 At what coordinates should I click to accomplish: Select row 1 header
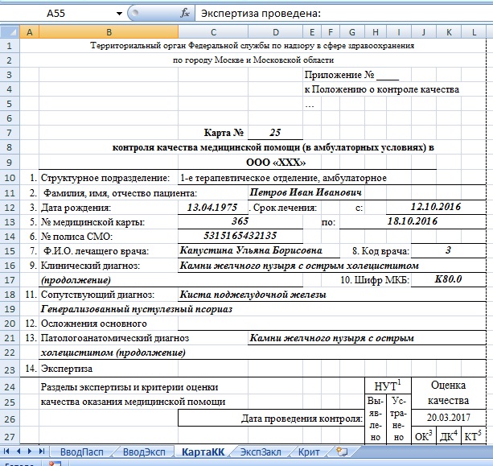(10, 46)
